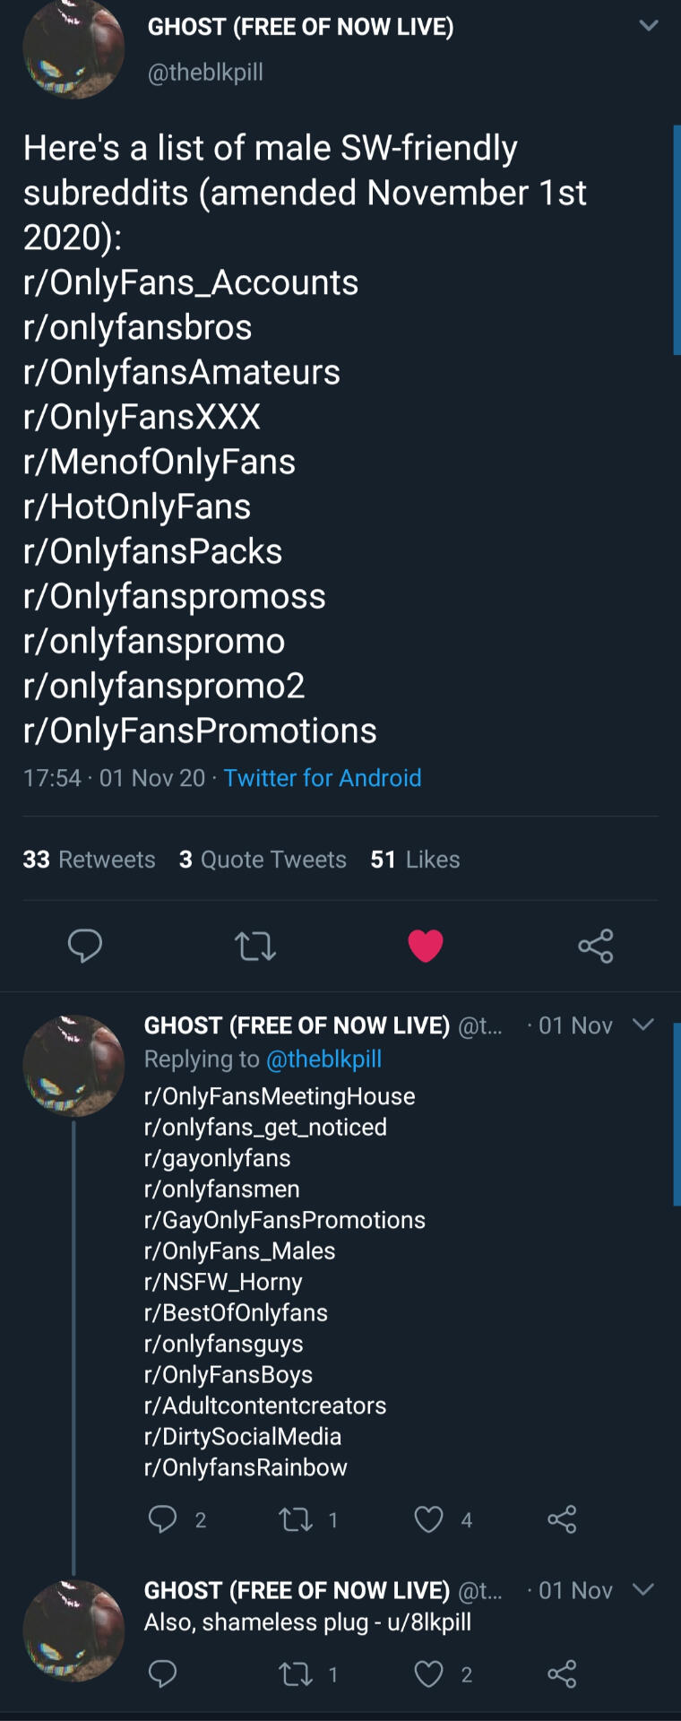Retweet the r/OnlyFansMeetingHouse reply
This screenshot has height=1721, width=681.
(299, 1519)
